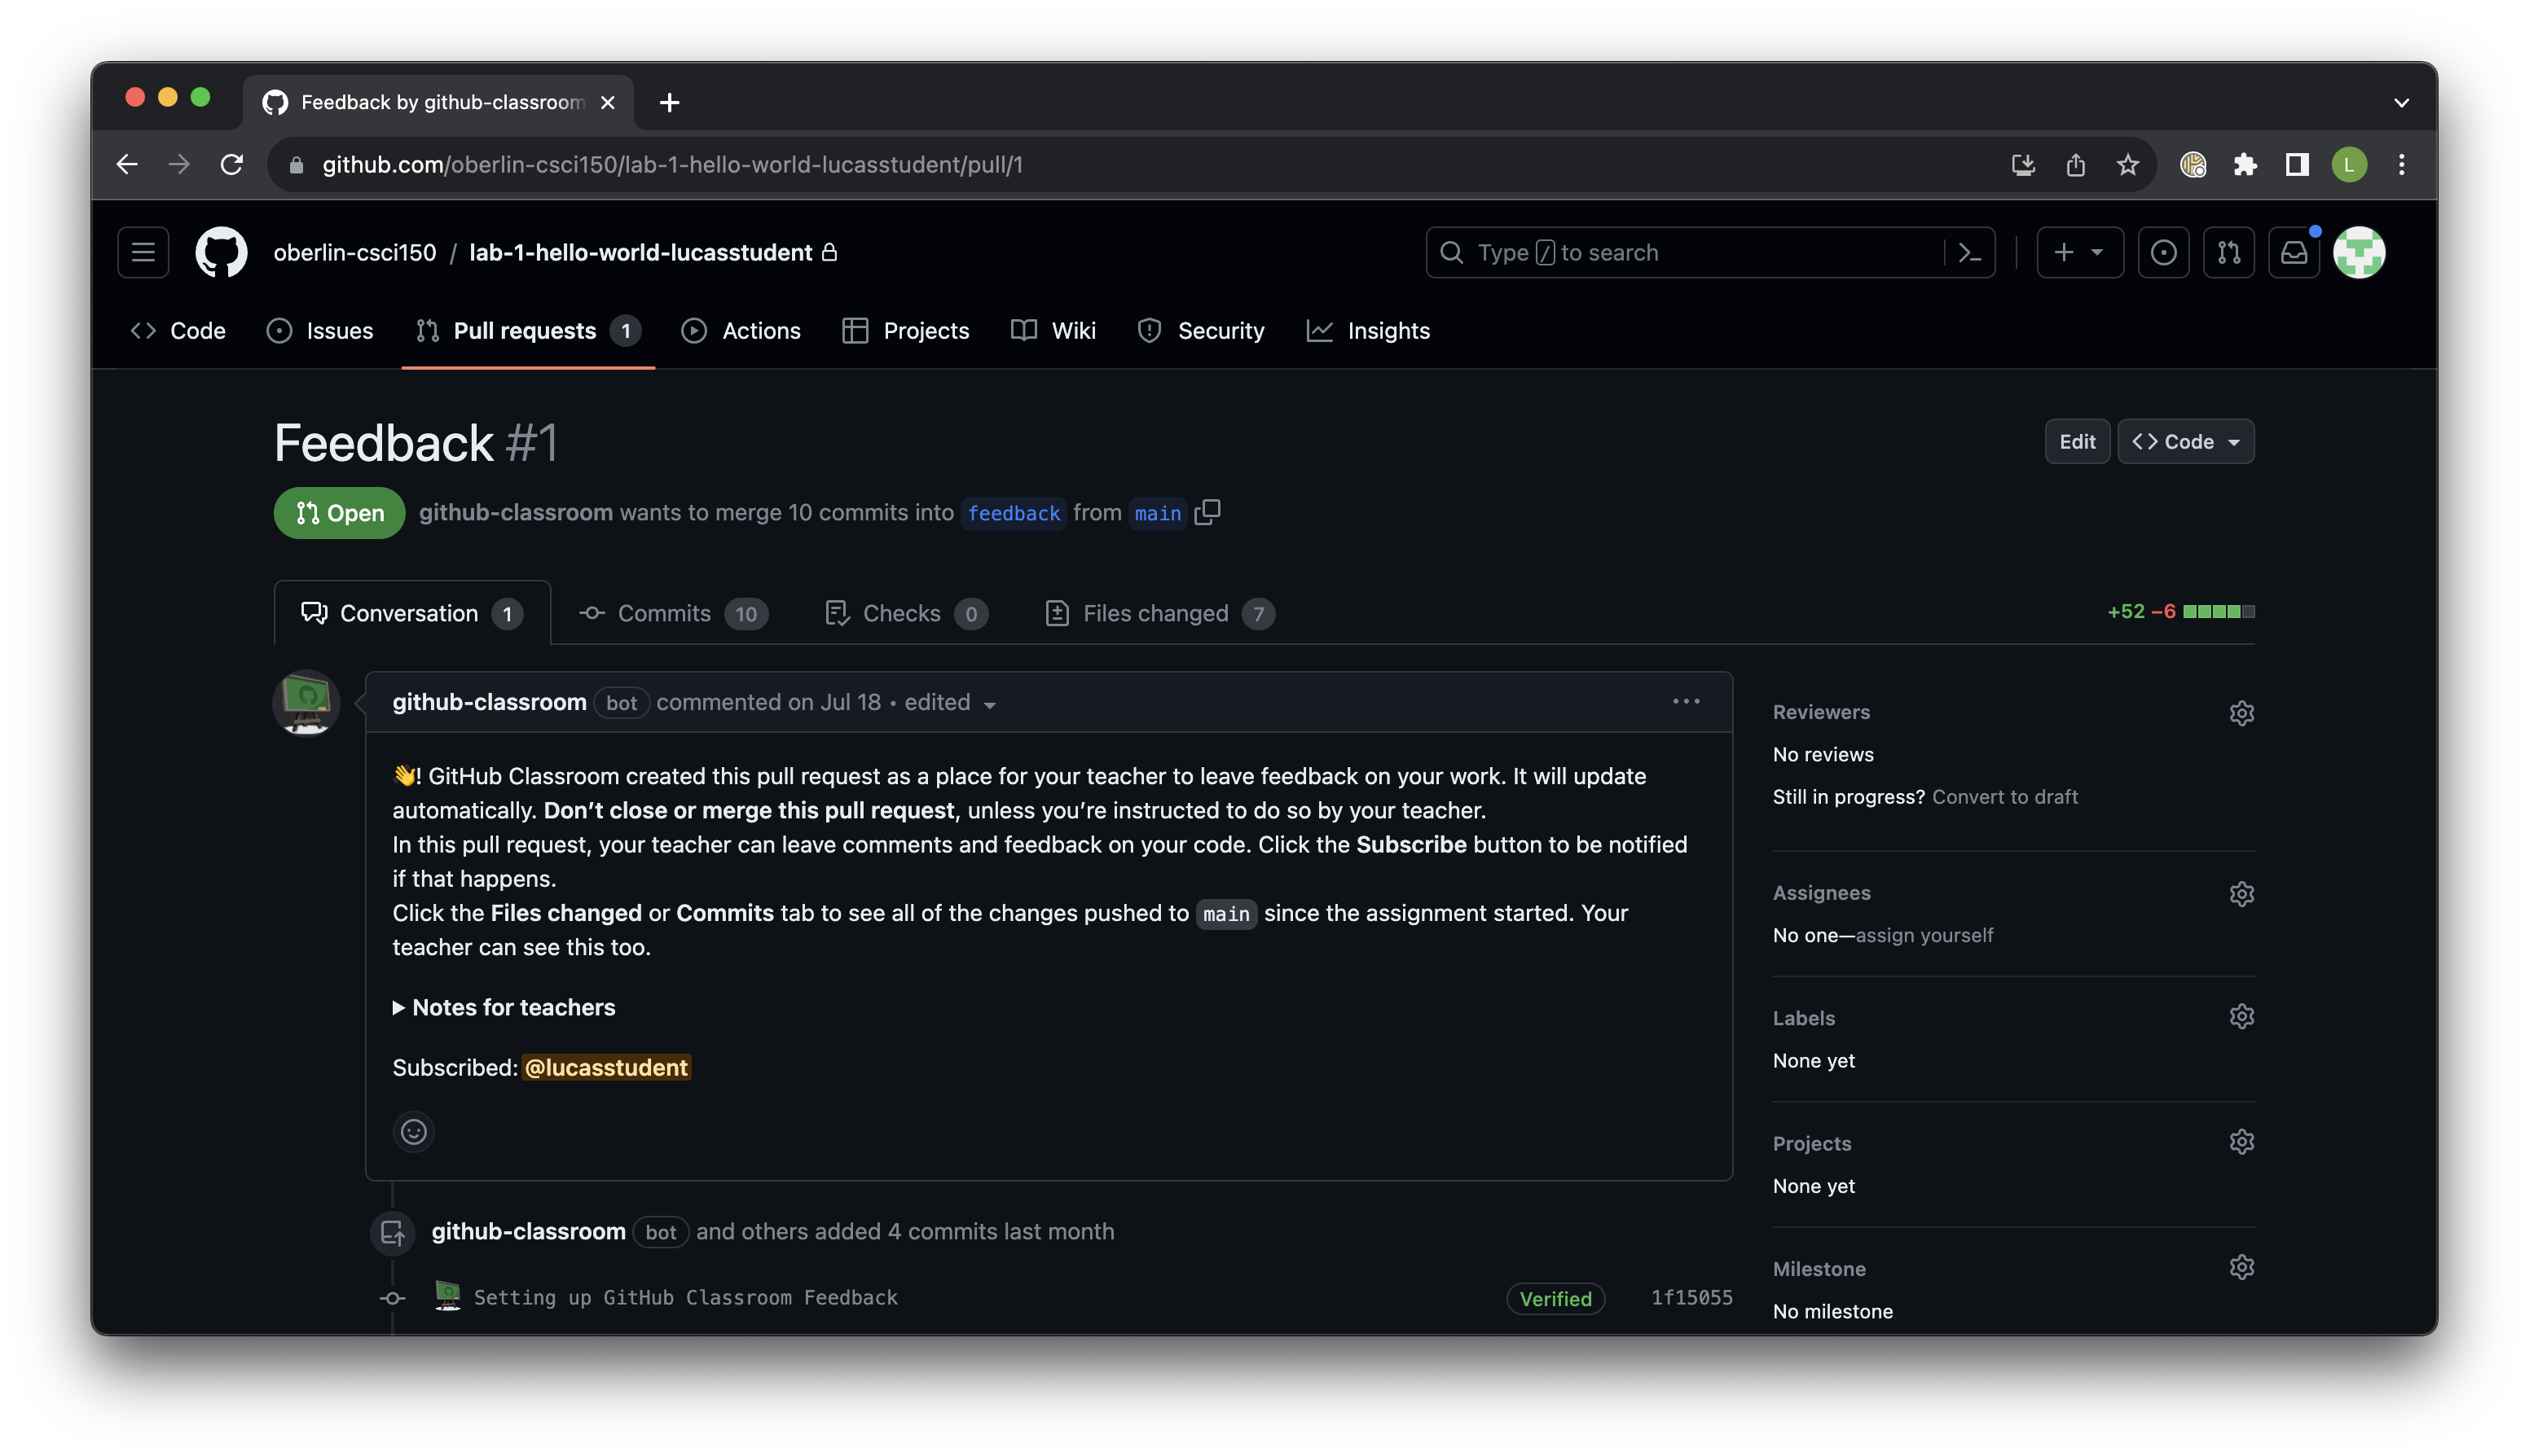Open the Actions tab
The height and width of the screenshot is (1456, 2529).
click(741, 330)
